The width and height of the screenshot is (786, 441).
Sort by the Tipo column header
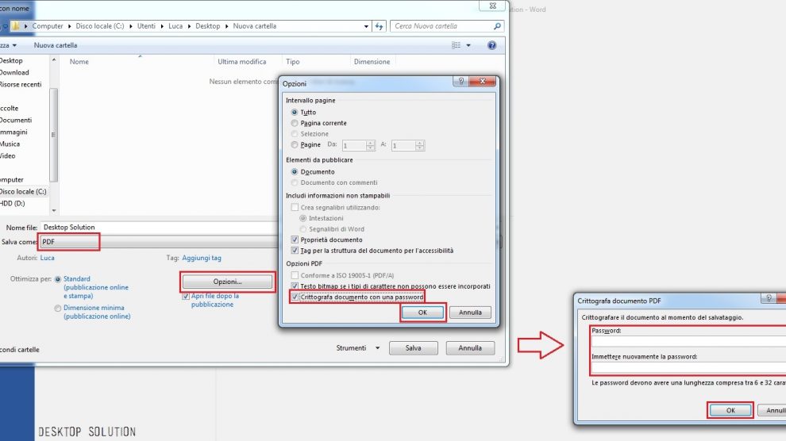click(x=293, y=62)
